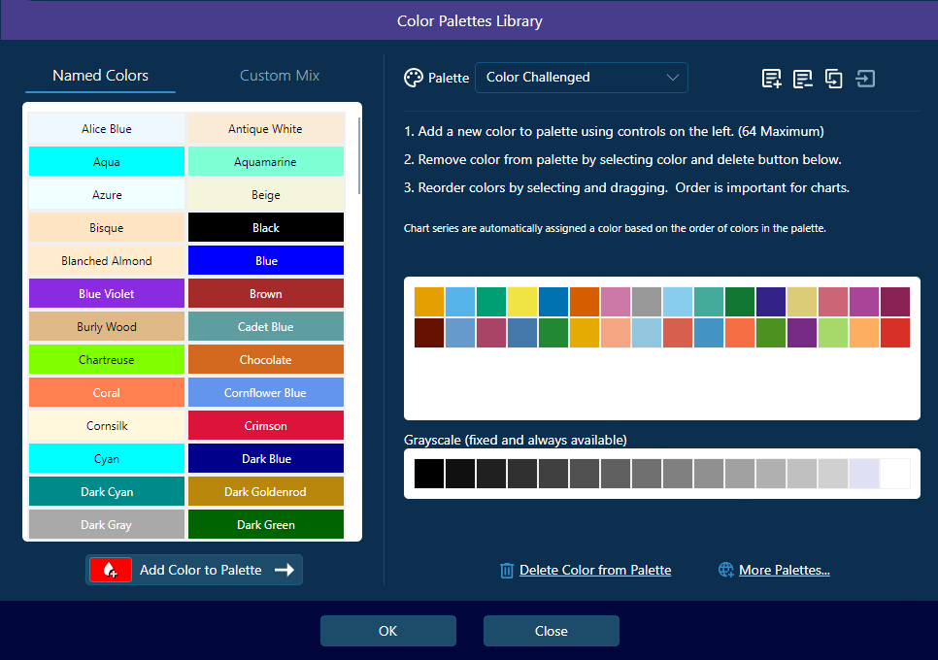The width and height of the screenshot is (938, 660).
Task: Click the Add Color to Palette button
Action: point(194,570)
